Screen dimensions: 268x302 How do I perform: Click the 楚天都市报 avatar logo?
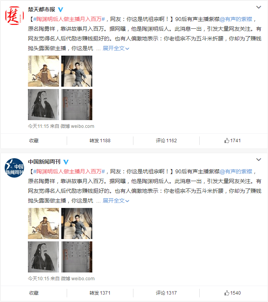14,16
